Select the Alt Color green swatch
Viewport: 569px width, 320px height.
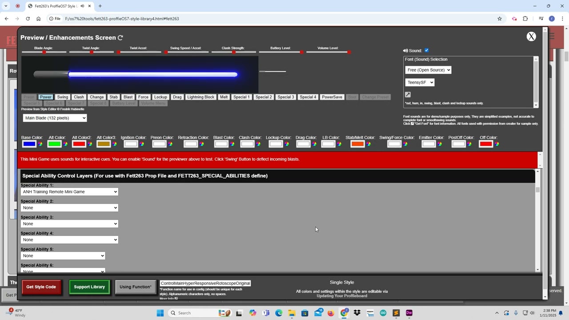(55, 144)
